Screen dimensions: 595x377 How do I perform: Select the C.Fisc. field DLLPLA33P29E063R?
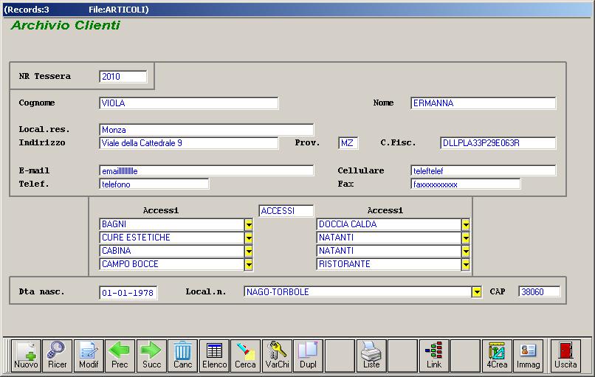tap(498, 143)
